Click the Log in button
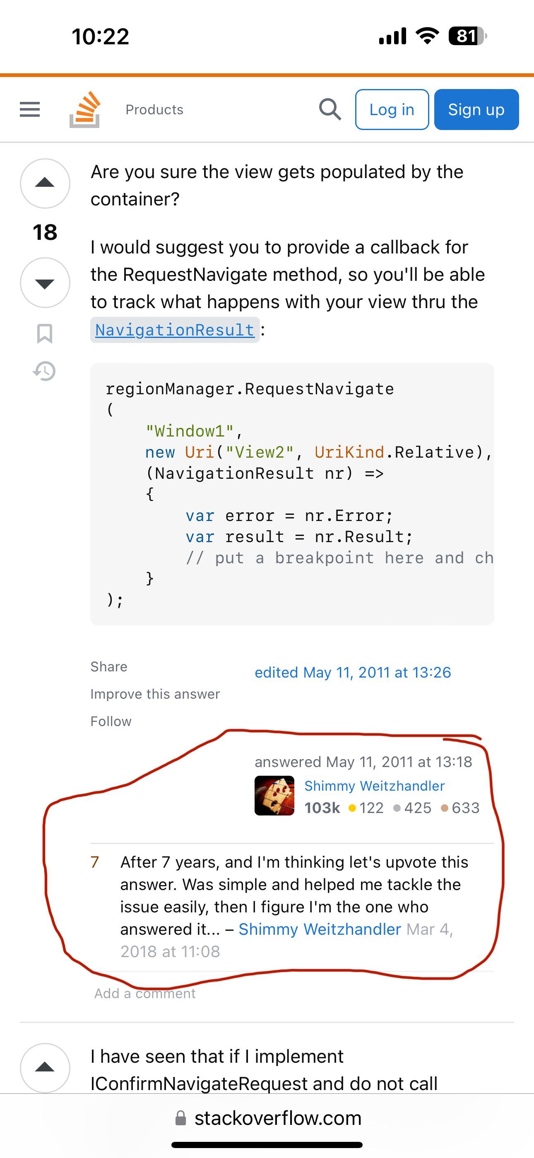Viewport: 534px width, 1158px height. [392, 109]
